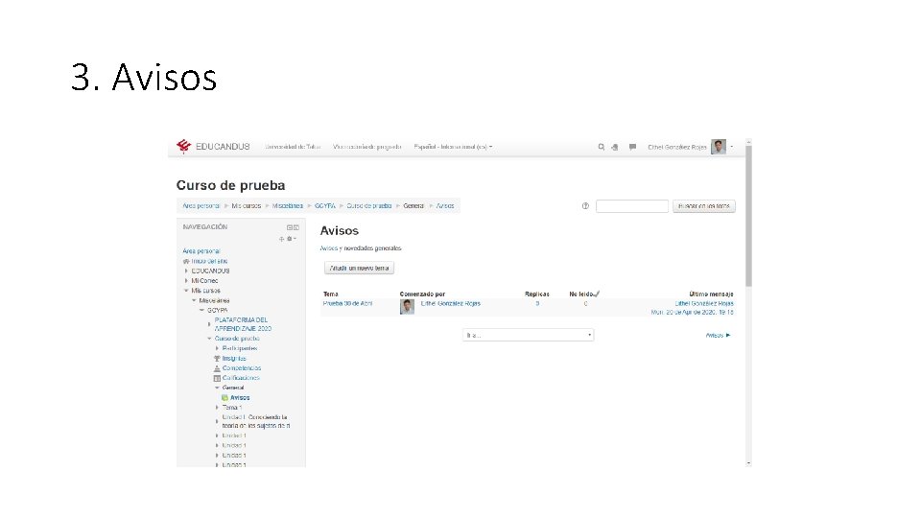Click the 'Avisos' word in forum description
921x518 pixels.
(x=328, y=248)
